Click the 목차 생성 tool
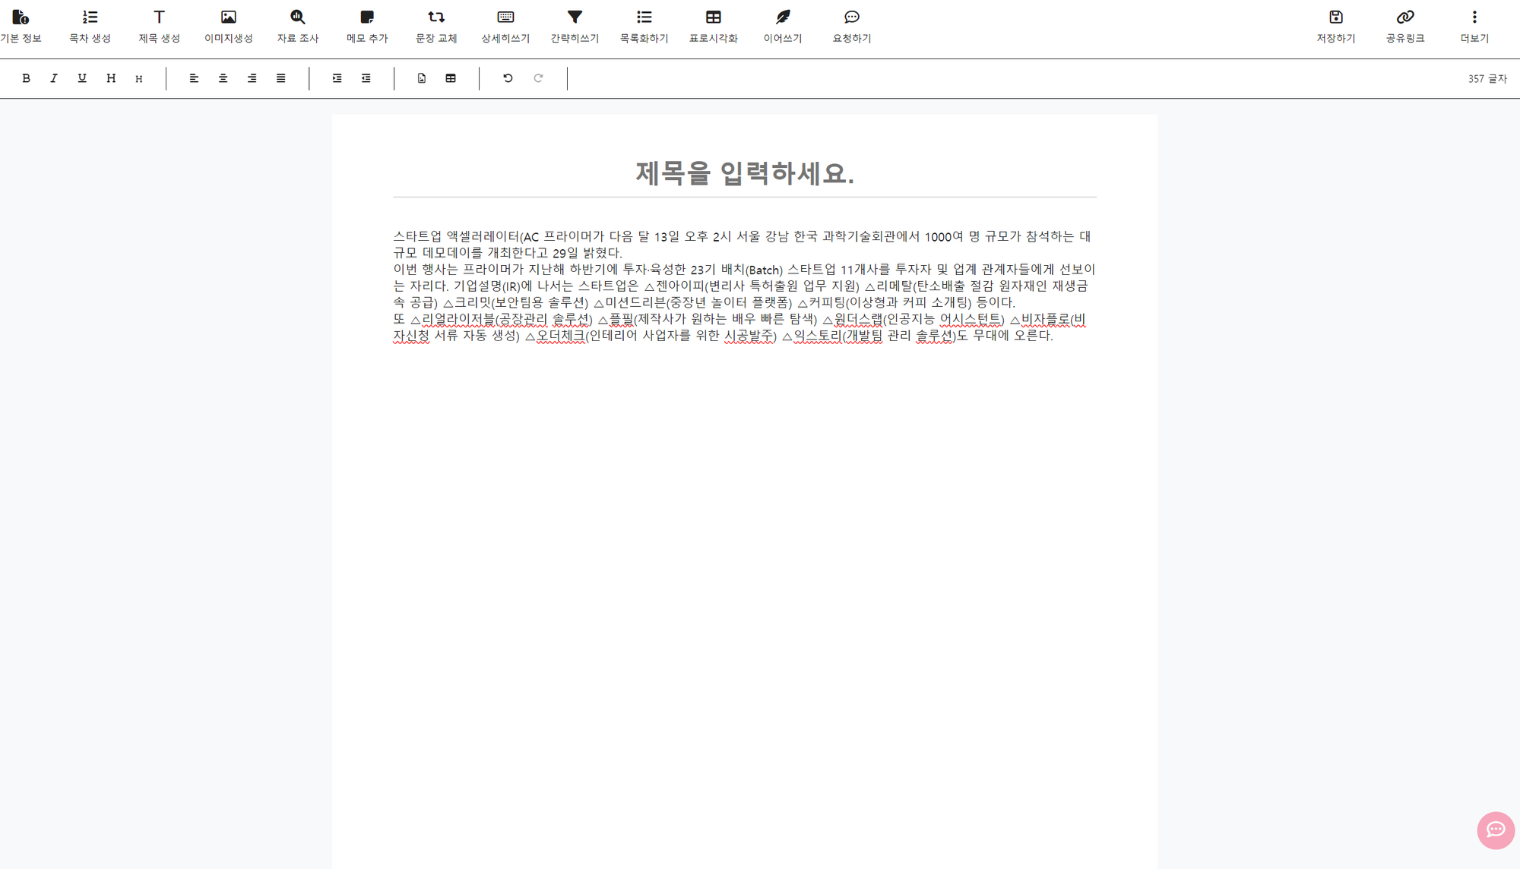 tap(90, 26)
